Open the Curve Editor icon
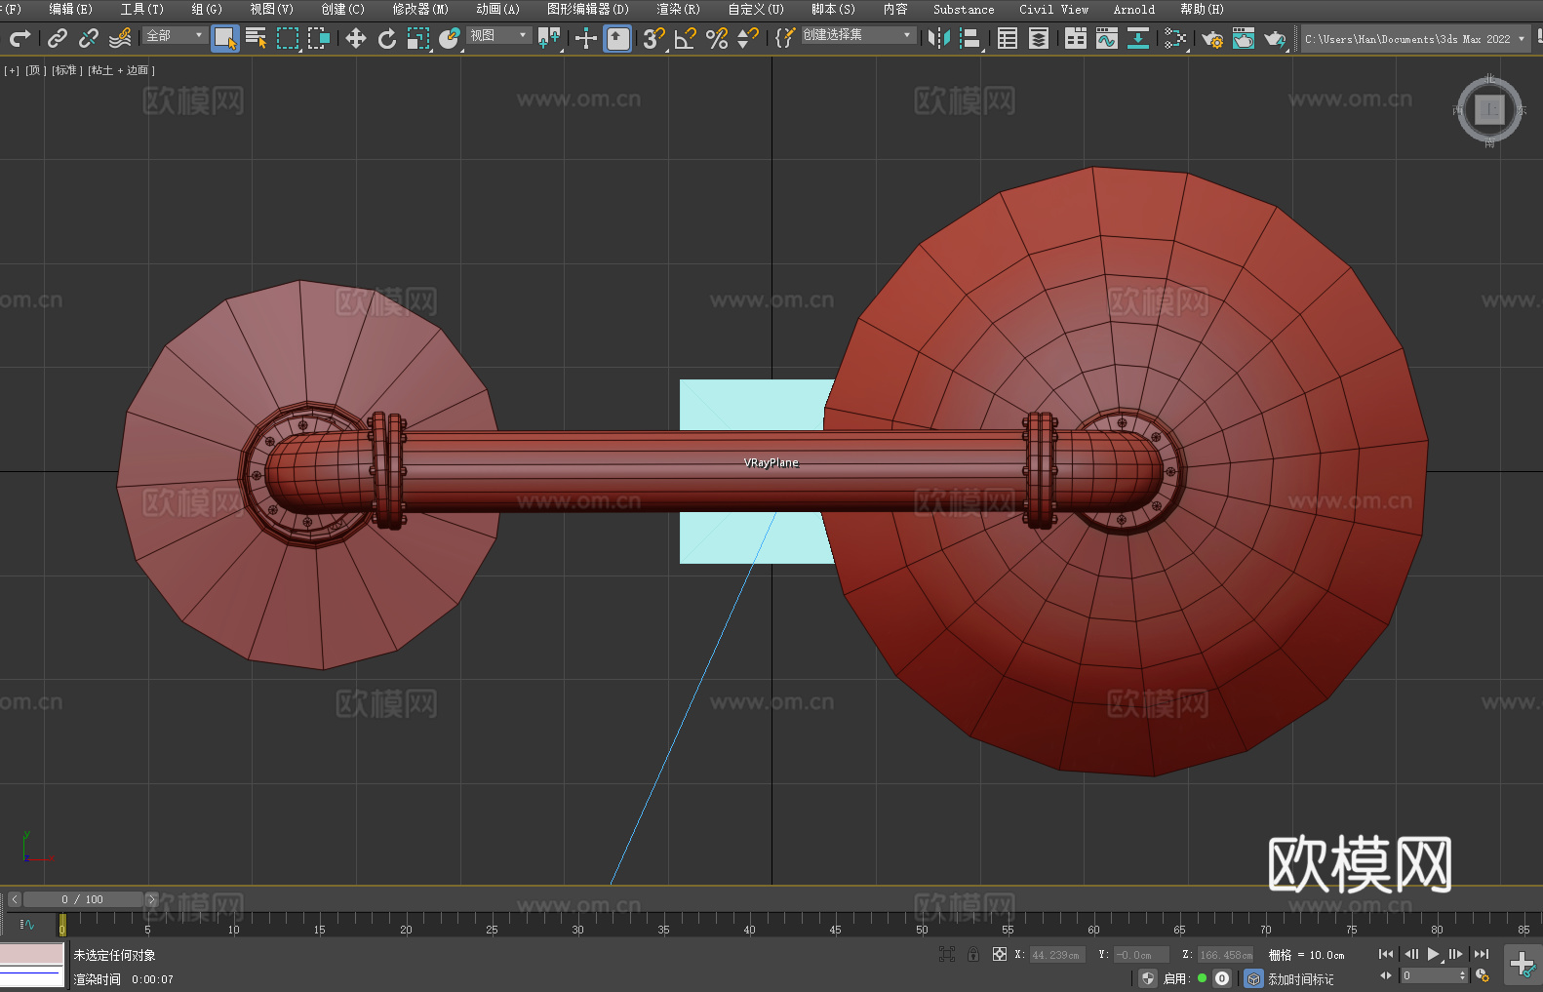The height and width of the screenshot is (992, 1543). 1106,38
